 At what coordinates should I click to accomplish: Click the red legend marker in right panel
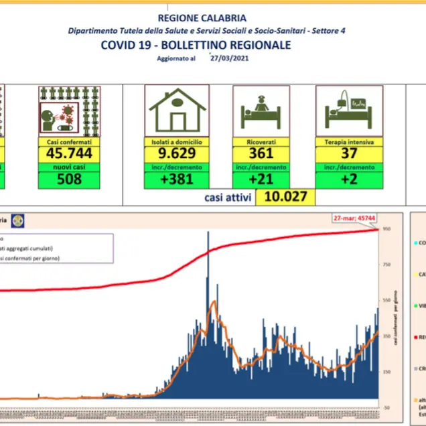(x=415, y=338)
